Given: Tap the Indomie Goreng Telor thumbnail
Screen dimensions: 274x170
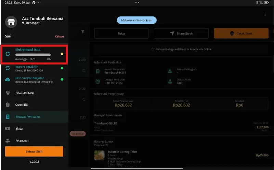Looking at the screenshot, I should [x=100, y=155].
